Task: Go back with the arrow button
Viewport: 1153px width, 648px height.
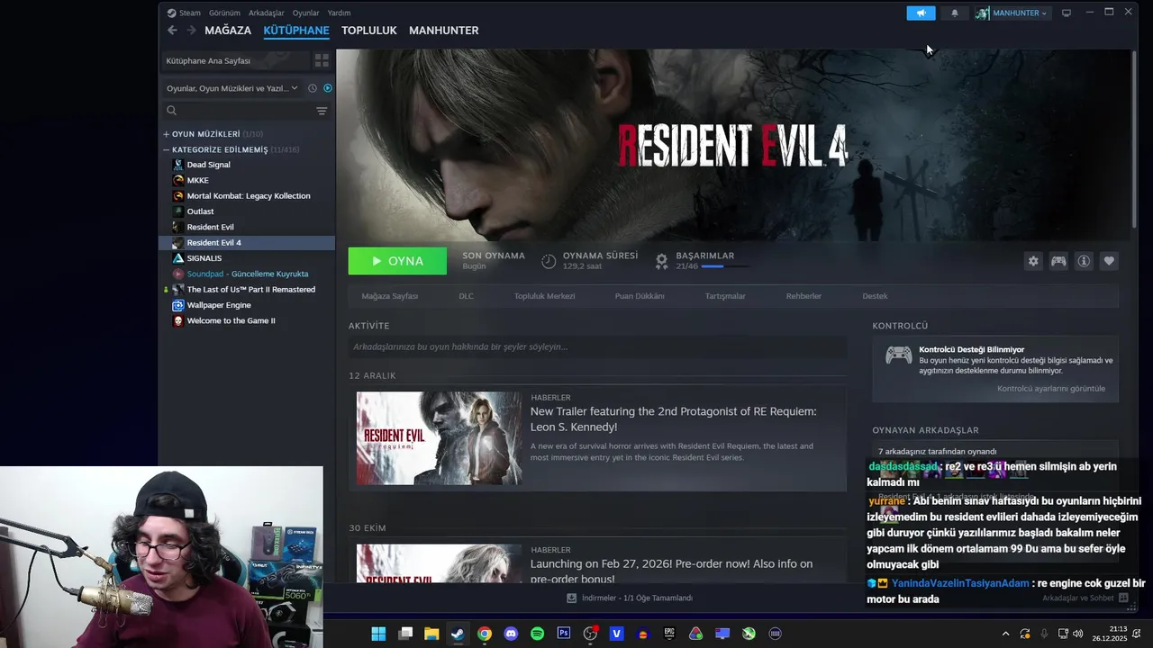Action: 172,31
